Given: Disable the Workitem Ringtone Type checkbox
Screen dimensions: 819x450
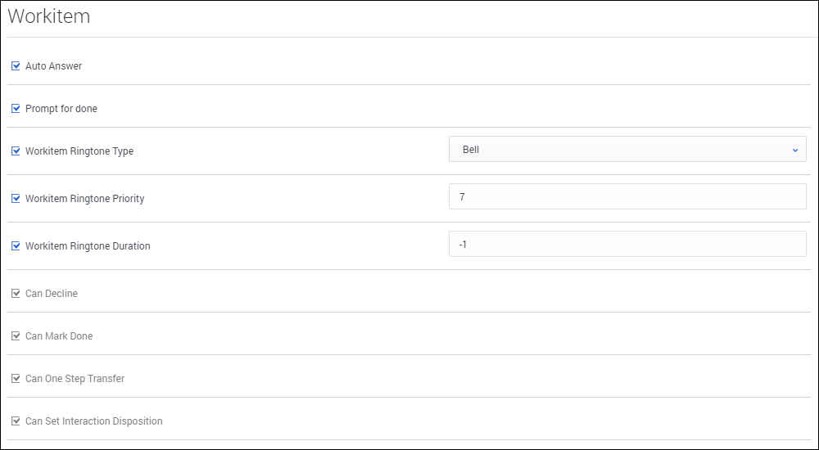Looking at the screenshot, I should click(x=16, y=151).
